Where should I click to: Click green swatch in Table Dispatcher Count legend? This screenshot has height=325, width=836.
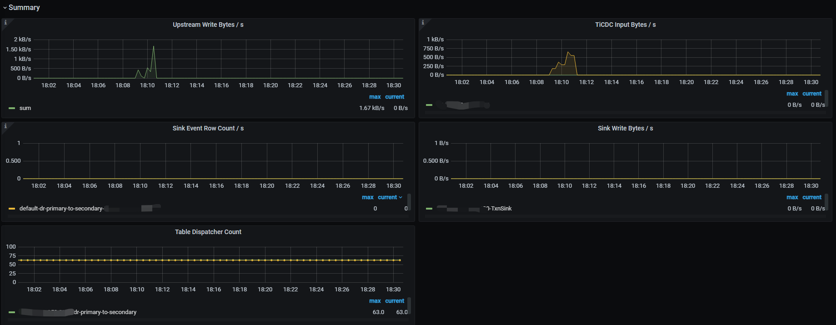coord(12,312)
